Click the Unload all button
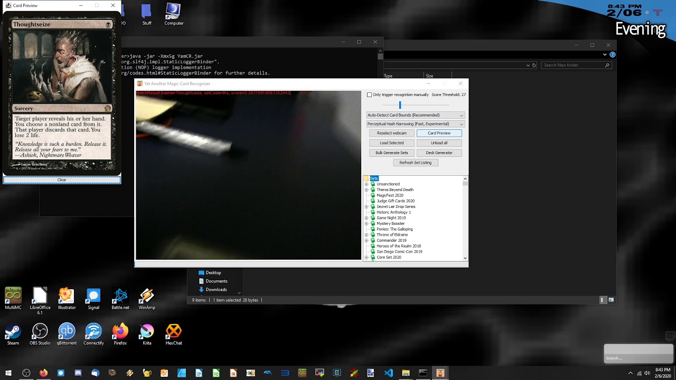This screenshot has width=676, height=380. click(x=439, y=143)
